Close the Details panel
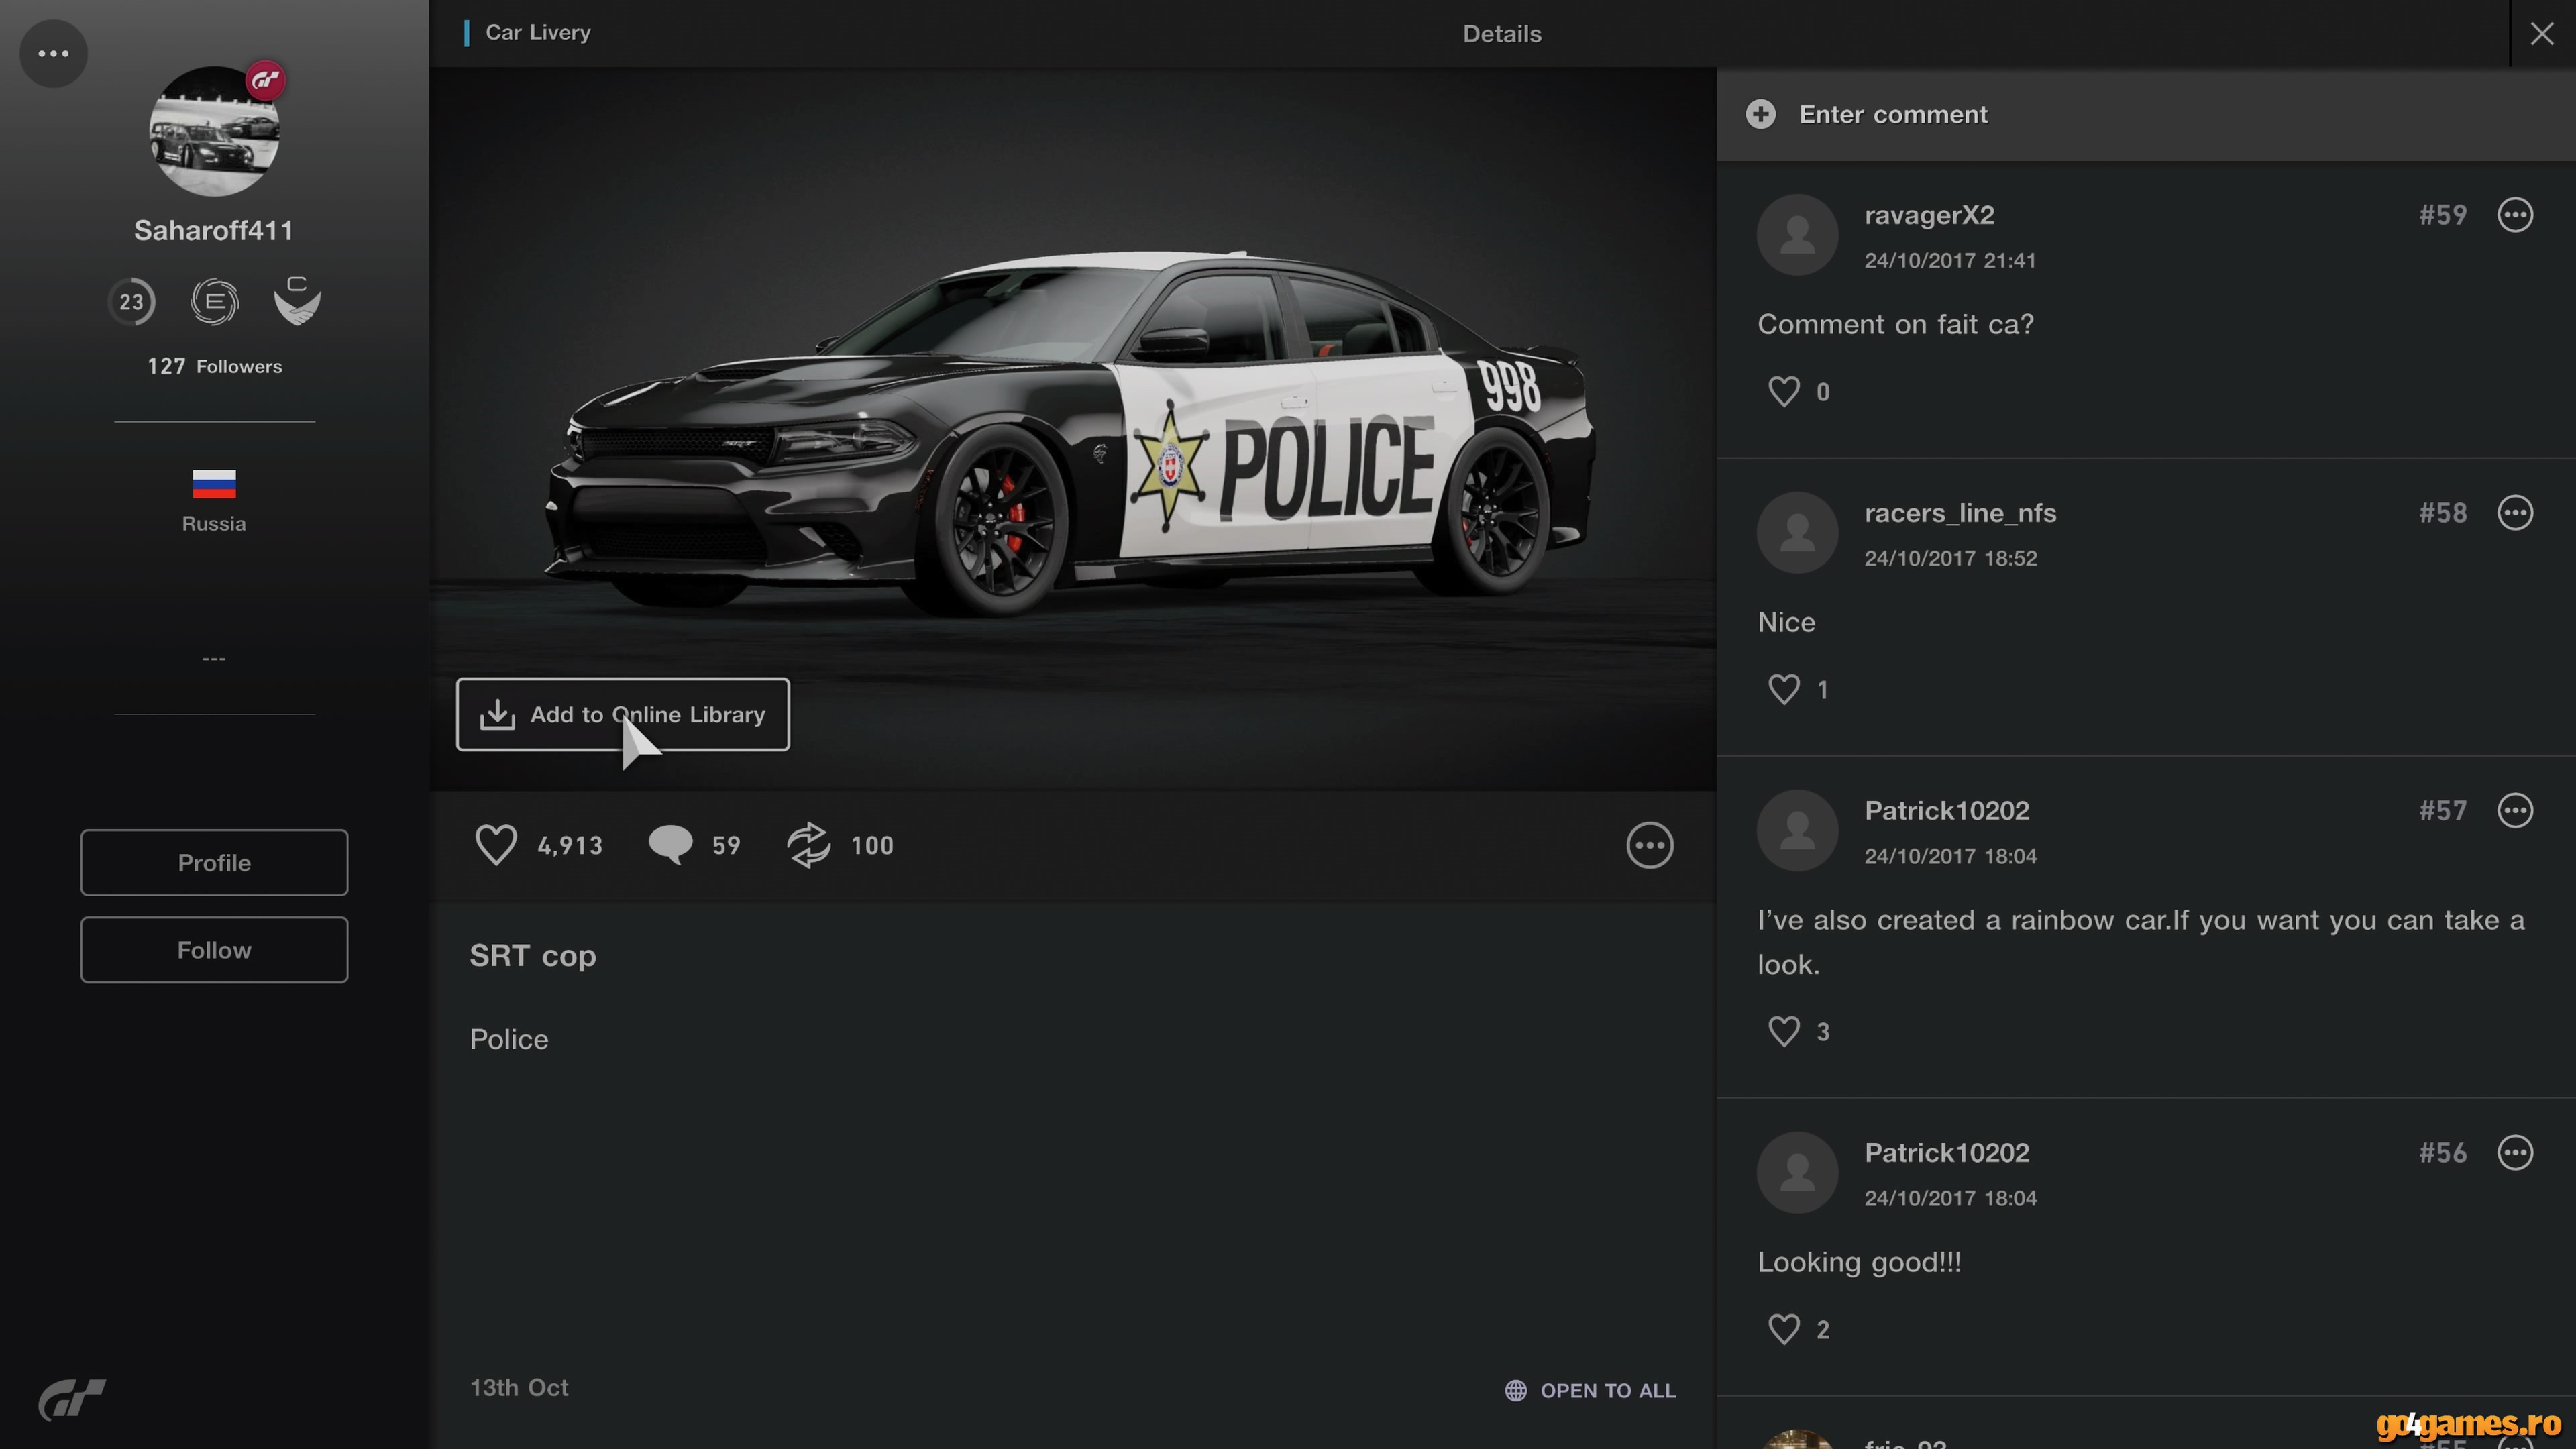2576x1449 pixels. pos(2541,34)
